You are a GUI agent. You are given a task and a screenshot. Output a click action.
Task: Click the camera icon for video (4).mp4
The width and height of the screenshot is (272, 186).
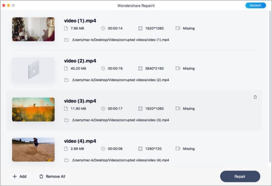coord(178,148)
